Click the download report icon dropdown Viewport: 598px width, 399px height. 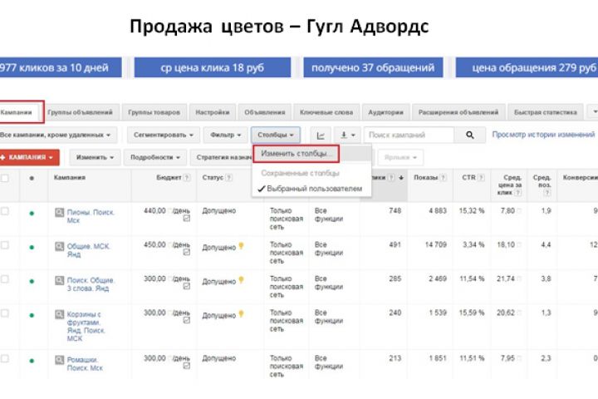[347, 135]
